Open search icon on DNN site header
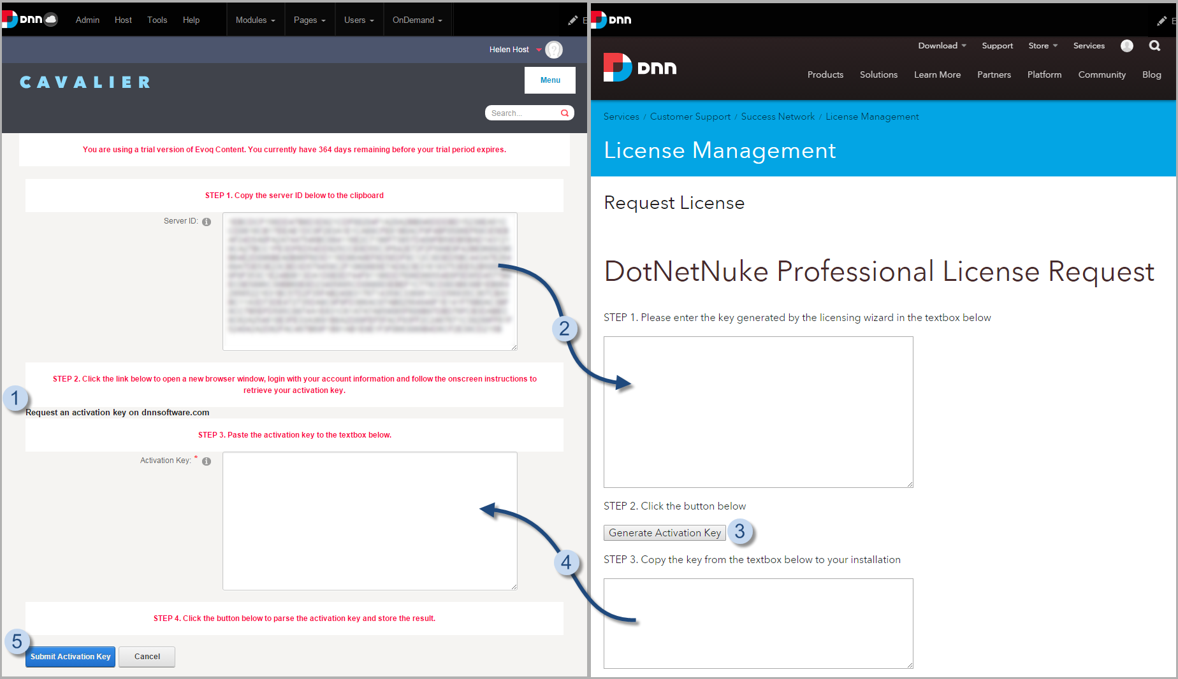This screenshot has width=1178, height=679. click(1154, 46)
